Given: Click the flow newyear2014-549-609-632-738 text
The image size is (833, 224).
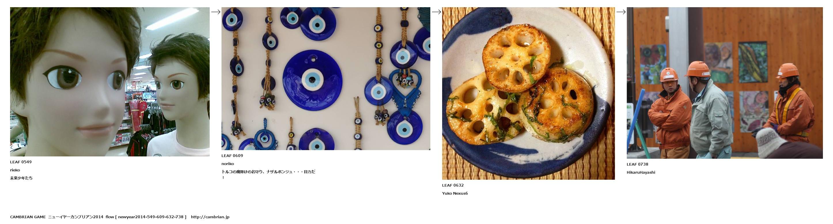Looking at the screenshot, I should point(146,217).
